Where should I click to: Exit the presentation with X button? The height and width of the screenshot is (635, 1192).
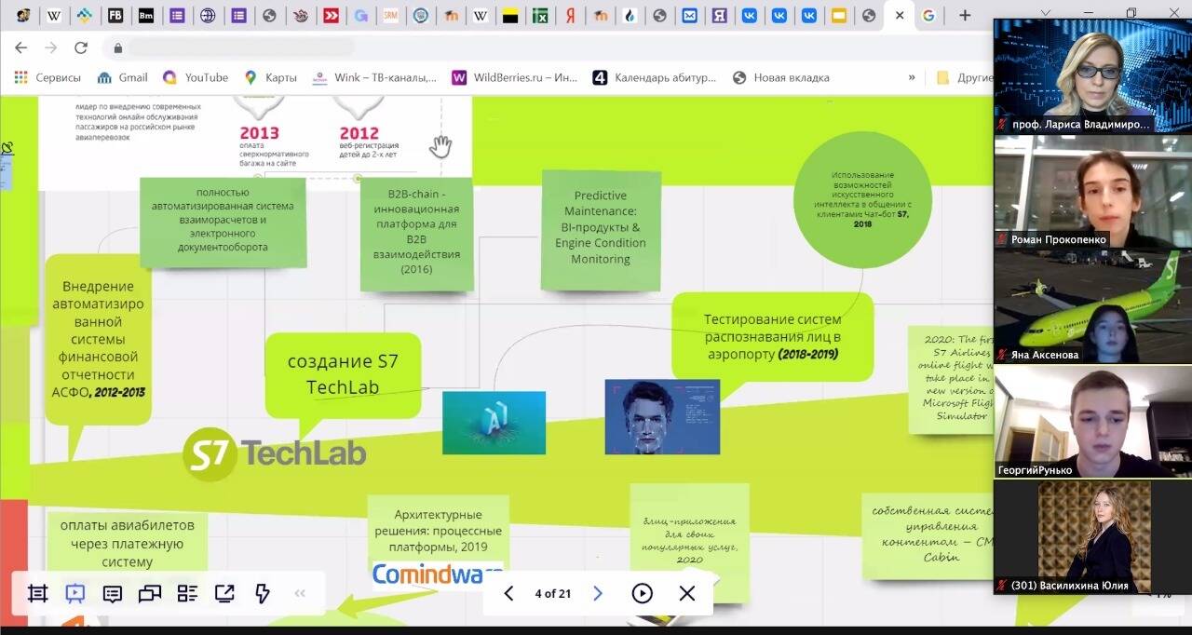point(687,593)
